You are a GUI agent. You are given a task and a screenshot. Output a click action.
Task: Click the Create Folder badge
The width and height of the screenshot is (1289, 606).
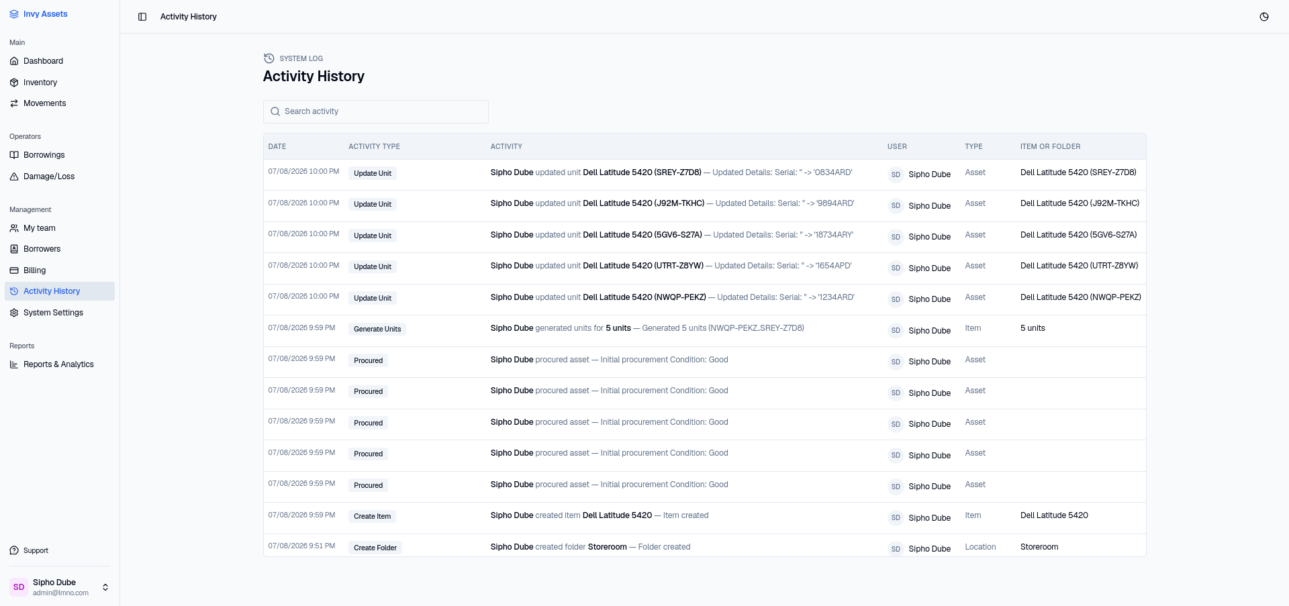(x=375, y=548)
